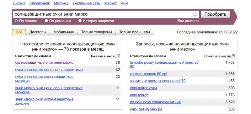251x114 pixels.
Task: Click the impressions value '23'
Action: [118, 77]
